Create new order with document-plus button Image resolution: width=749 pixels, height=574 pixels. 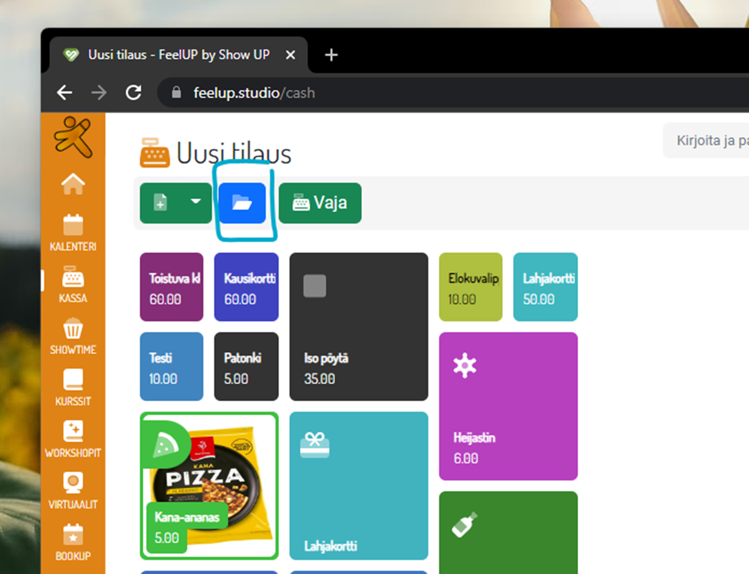coord(160,203)
